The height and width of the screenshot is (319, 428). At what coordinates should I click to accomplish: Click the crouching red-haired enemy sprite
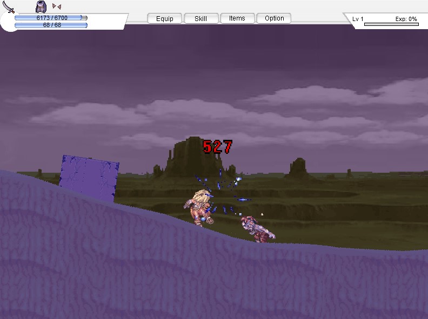point(258,229)
